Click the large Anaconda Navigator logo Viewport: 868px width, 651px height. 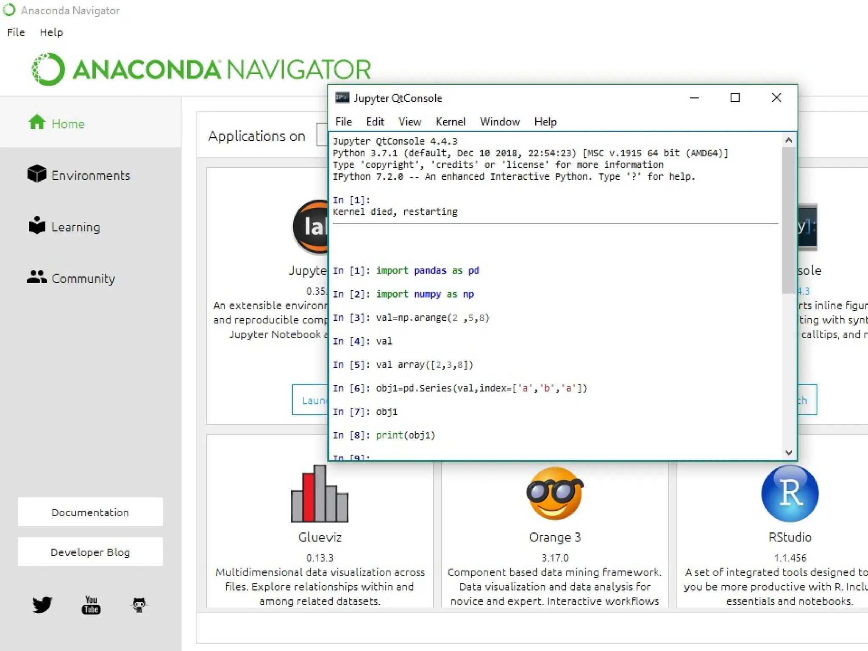click(x=201, y=69)
